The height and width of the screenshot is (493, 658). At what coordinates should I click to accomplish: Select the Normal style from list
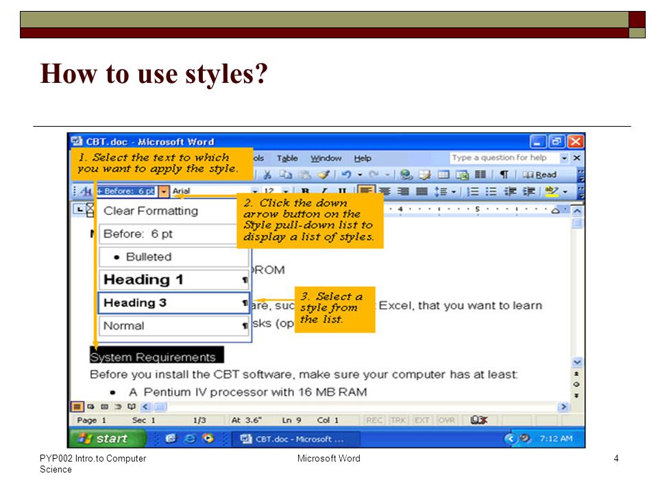pyautogui.click(x=173, y=326)
